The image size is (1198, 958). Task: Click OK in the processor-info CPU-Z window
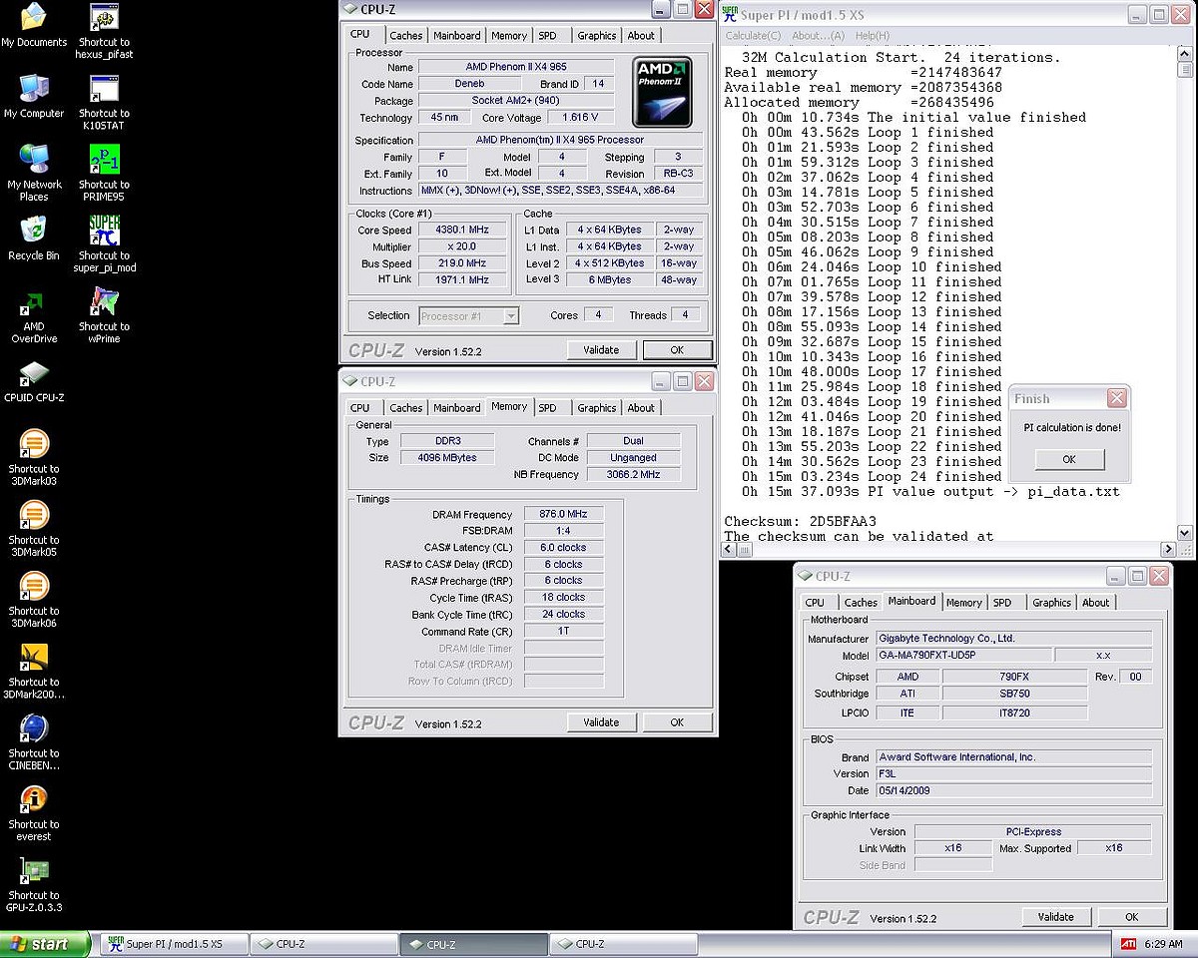[677, 350]
